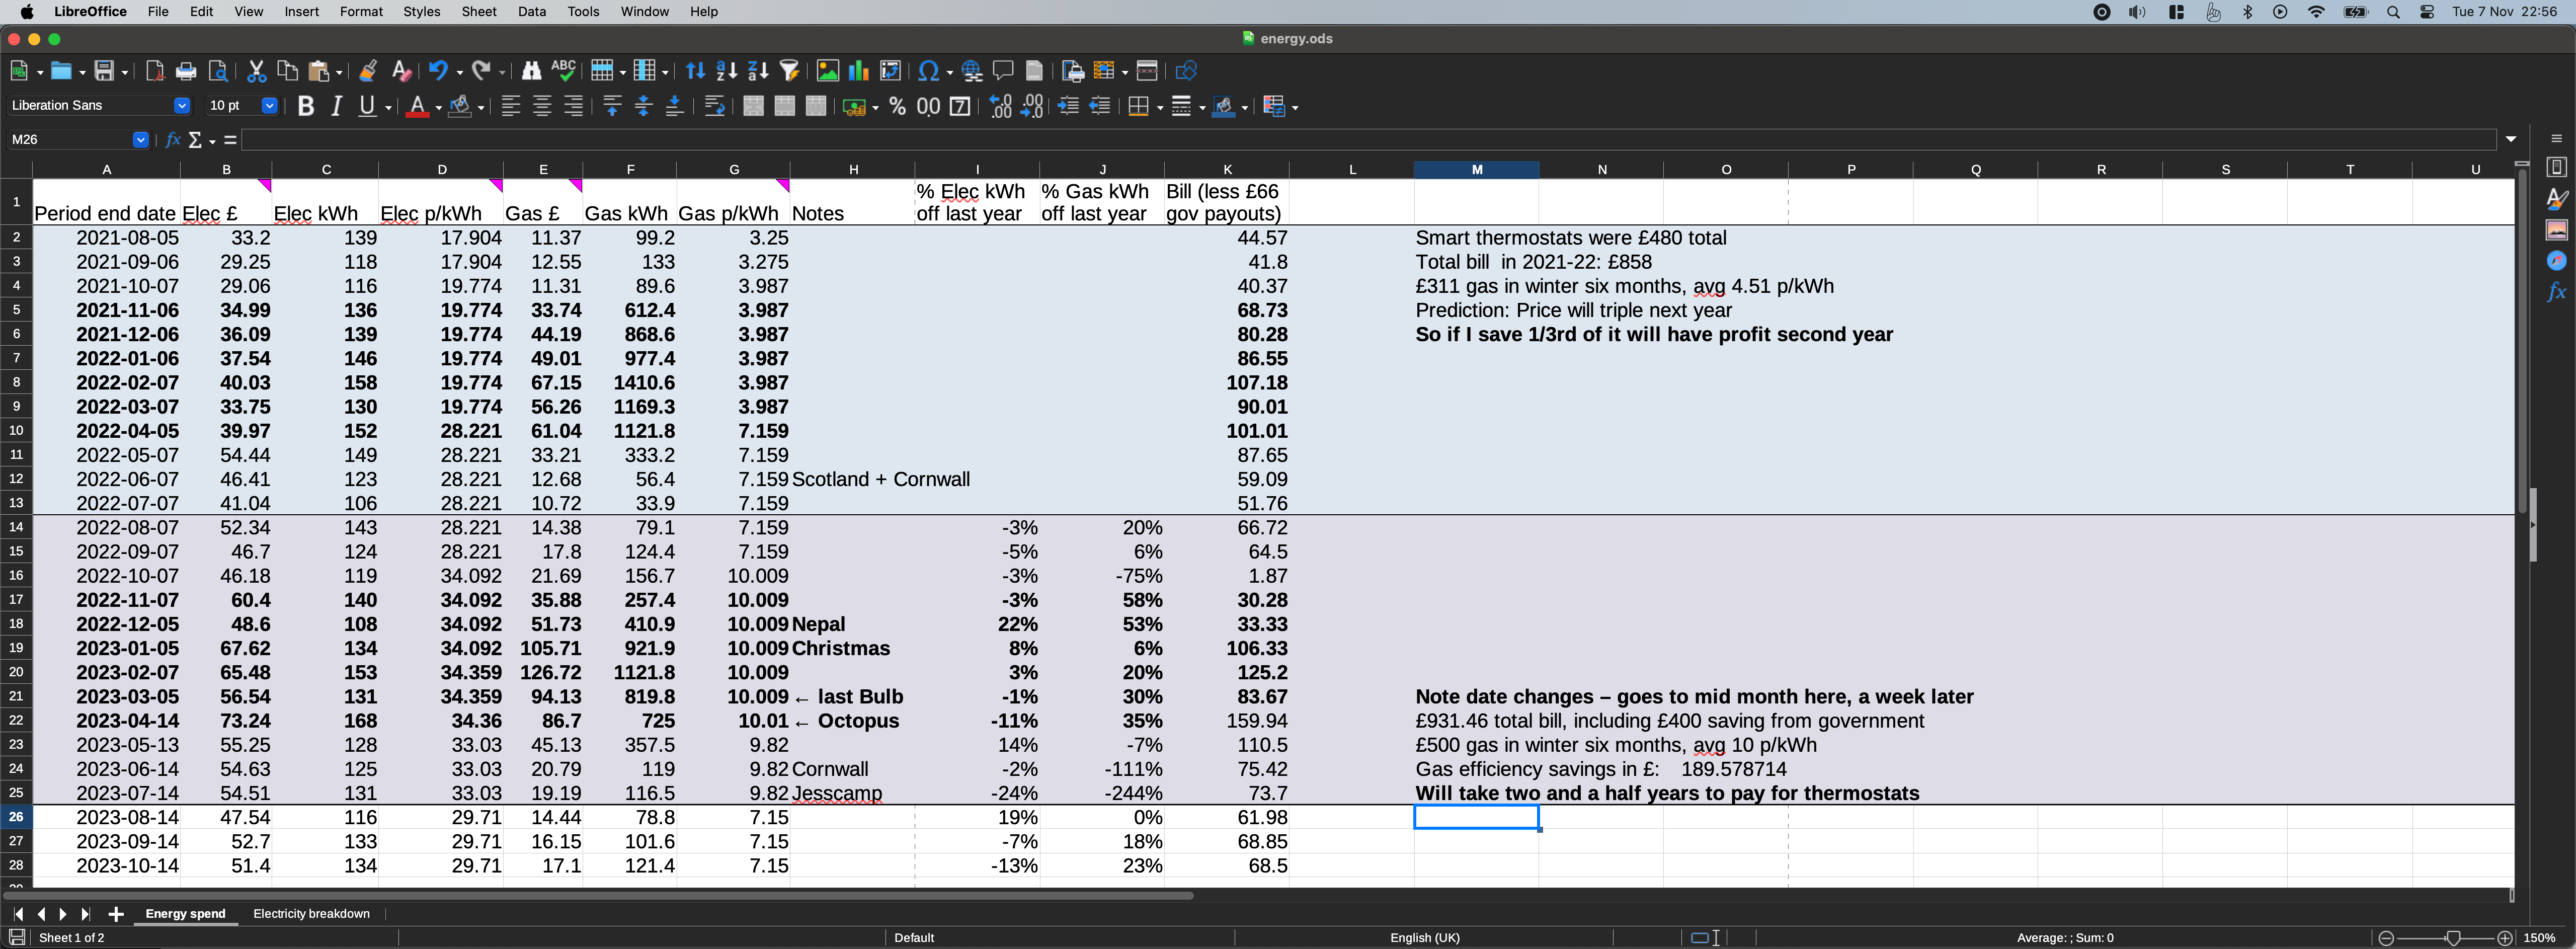The height and width of the screenshot is (949, 2576).
Task: Undo the last action
Action: pos(438,71)
